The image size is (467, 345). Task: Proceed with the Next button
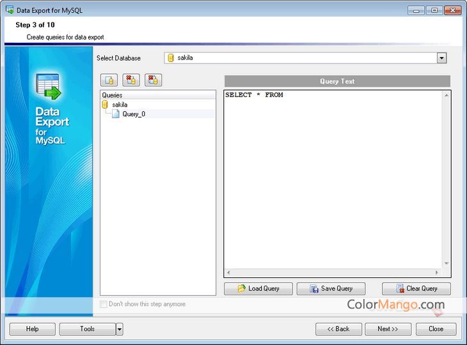point(388,329)
